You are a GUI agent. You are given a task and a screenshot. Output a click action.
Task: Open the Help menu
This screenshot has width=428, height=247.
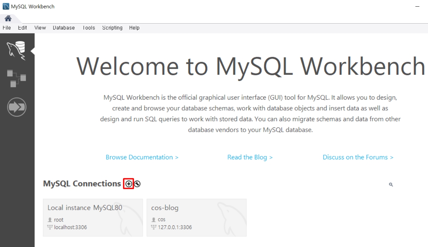[x=134, y=28]
